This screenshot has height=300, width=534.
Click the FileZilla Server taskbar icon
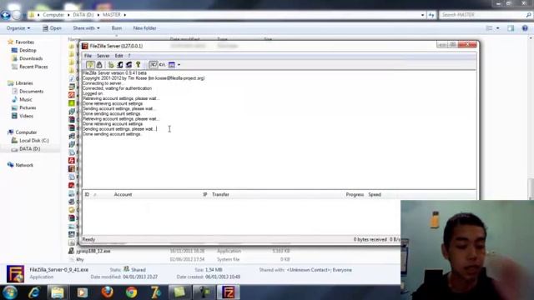pos(229,292)
